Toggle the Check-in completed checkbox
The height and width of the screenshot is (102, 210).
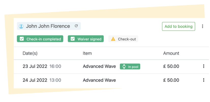pos(22,39)
